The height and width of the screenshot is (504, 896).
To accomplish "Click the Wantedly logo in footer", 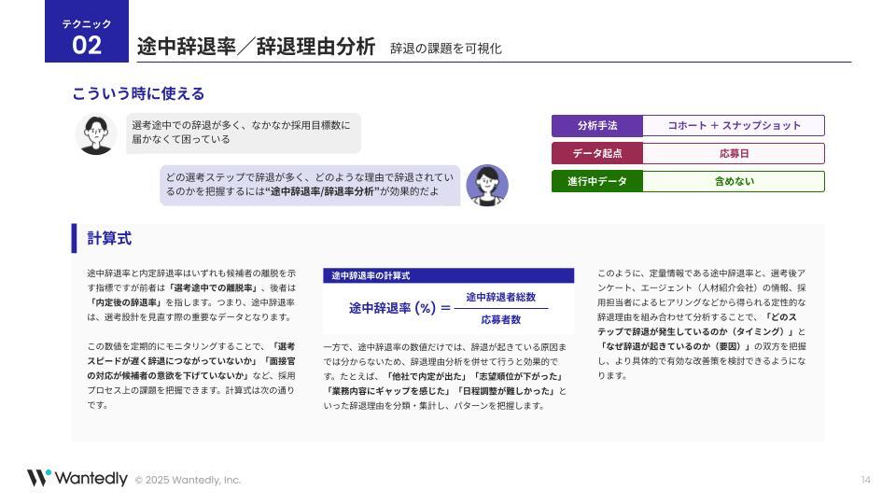I will pyautogui.click(x=77, y=478).
